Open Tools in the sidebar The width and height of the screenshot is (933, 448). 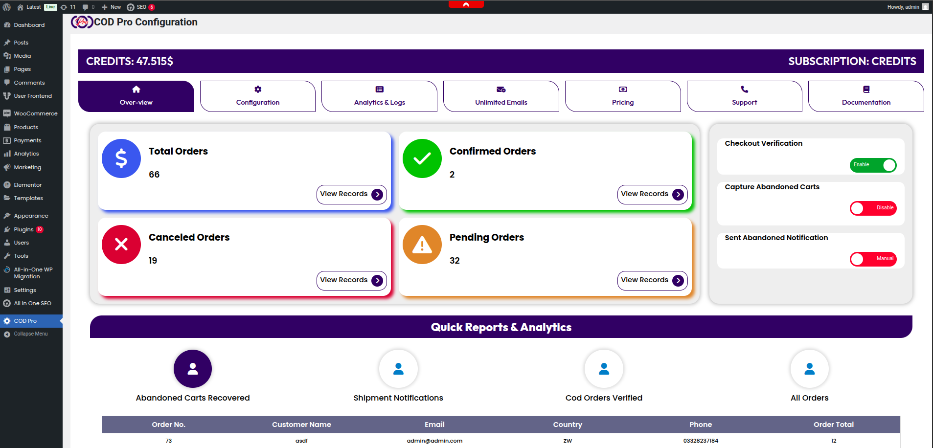[x=31, y=256]
